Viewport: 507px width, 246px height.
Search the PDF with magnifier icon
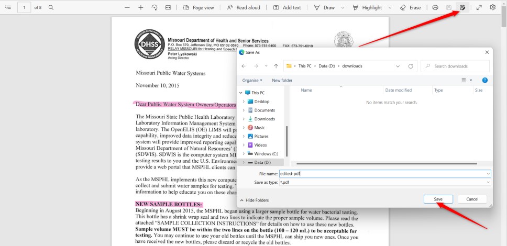51,7
